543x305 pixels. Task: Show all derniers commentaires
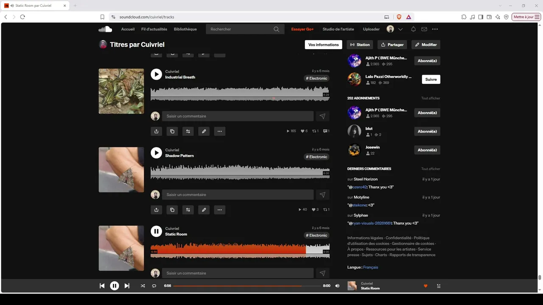tap(431, 169)
